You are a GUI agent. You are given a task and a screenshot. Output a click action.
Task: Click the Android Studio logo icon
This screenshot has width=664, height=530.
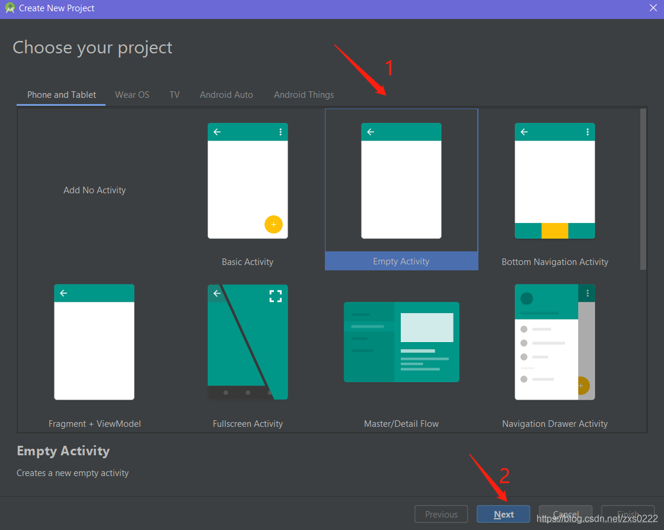(8, 8)
